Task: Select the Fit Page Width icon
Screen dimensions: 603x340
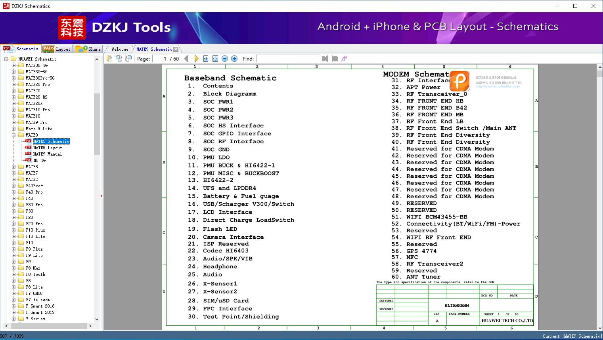Action: pos(205,58)
